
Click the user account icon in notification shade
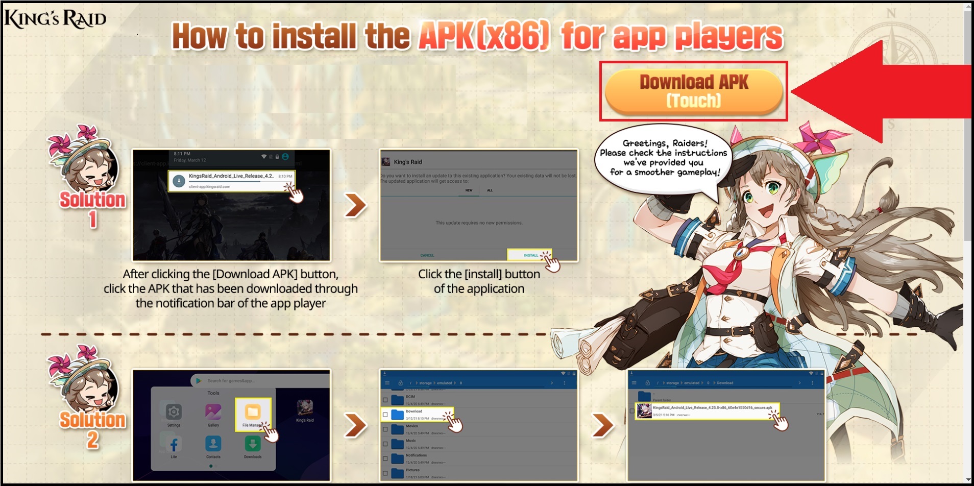click(x=285, y=157)
